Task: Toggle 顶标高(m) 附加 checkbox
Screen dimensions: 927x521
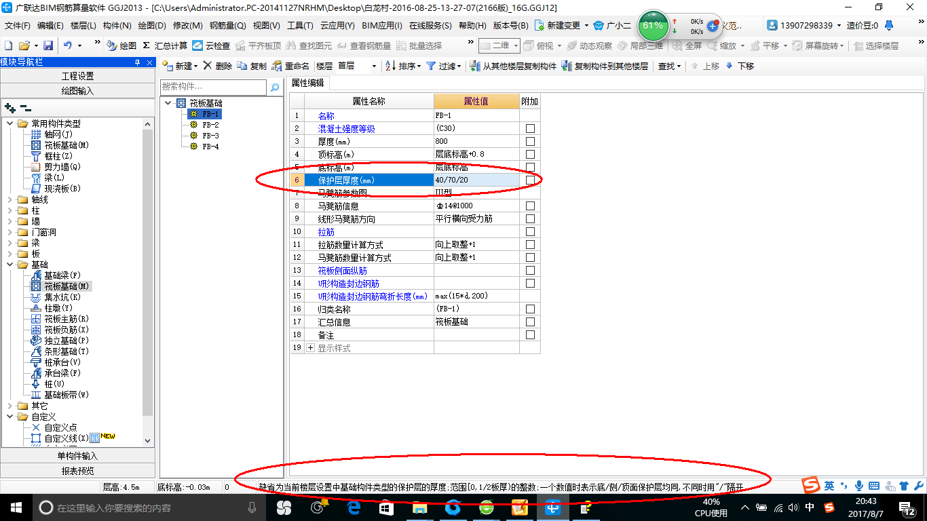Action: [530, 154]
